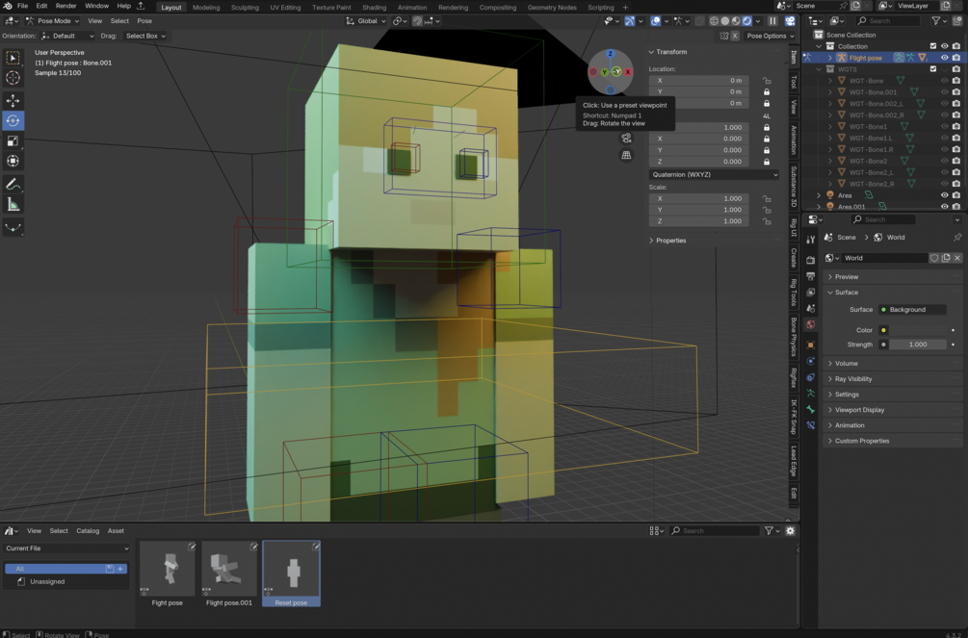Open Bone properties green bone tab

point(811,410)
